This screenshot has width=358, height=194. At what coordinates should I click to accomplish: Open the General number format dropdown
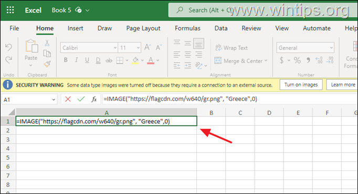306,48
